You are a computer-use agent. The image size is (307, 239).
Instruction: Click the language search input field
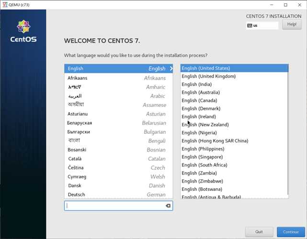[118, 206]
